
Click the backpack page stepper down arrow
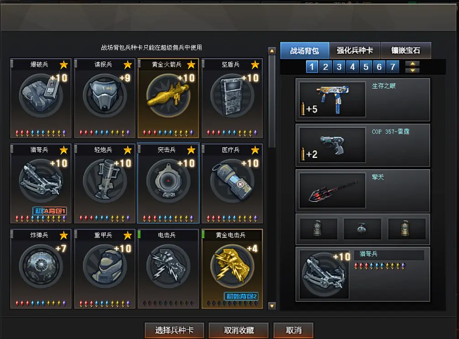(x=412, y=70)
